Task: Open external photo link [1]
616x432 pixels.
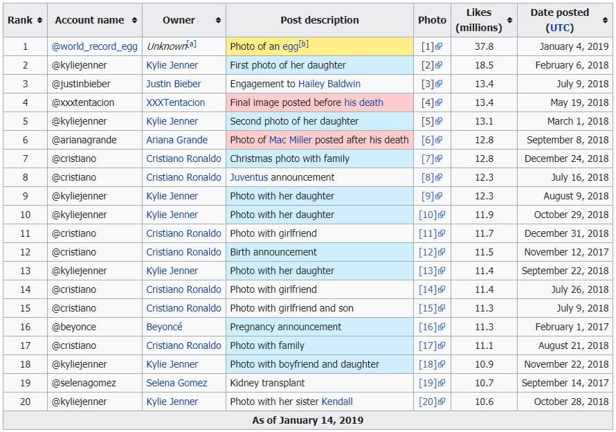Action: [432, 46]
